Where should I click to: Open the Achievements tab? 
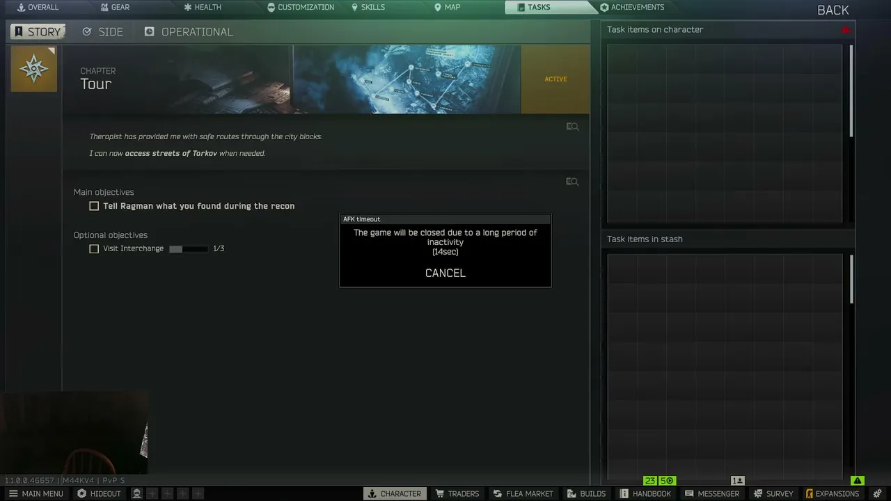pyautogui.click(x=632, y=8)
